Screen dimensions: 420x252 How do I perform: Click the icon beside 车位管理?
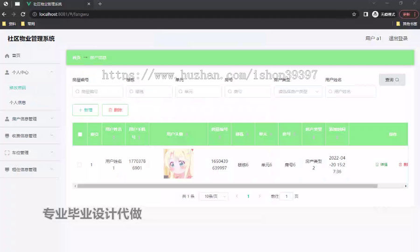(7, 153)
